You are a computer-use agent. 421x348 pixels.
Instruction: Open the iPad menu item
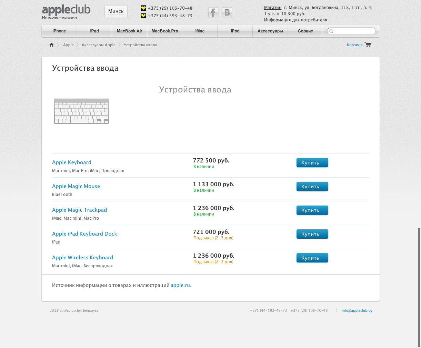tap(94, 31)
